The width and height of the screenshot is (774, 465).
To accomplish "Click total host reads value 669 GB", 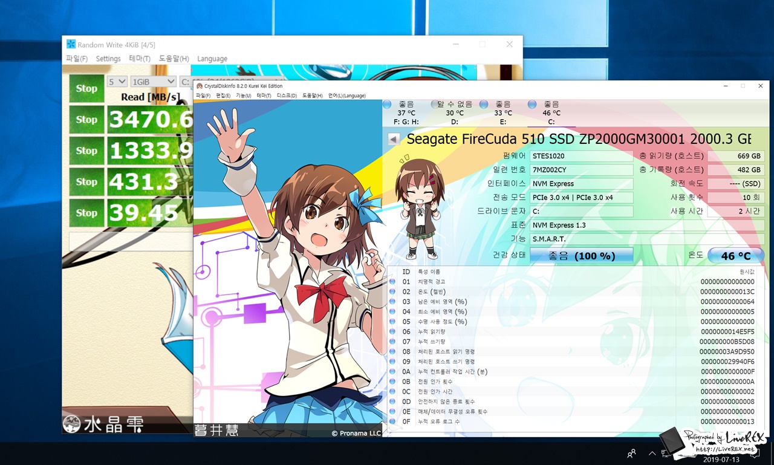I will (x=736, y=156).
